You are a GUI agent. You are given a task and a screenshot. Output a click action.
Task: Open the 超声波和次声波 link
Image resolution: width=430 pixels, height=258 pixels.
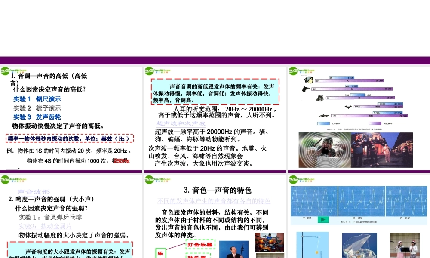181,123
